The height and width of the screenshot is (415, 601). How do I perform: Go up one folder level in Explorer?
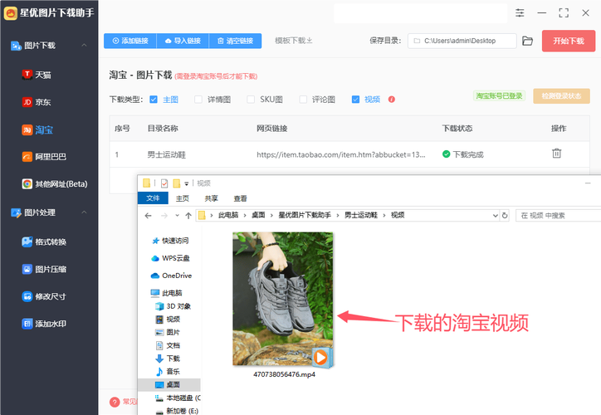coord(188,215)
